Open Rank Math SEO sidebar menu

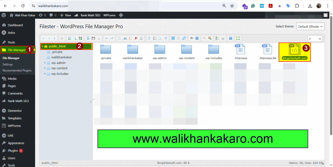pos(18,101)
